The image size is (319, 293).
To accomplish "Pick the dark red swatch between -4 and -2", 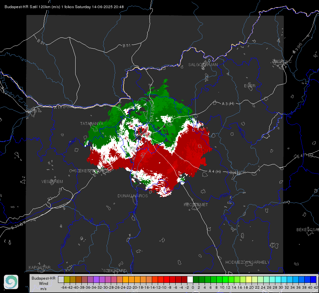I will click(184, 280).
